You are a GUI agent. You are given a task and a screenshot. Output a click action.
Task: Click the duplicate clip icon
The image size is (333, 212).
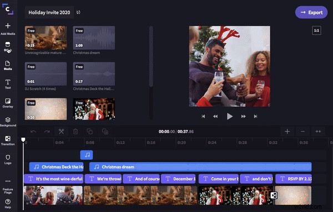coord(105,132)
